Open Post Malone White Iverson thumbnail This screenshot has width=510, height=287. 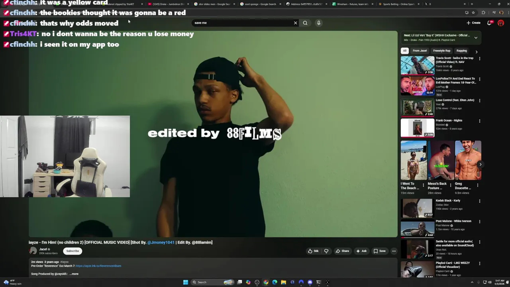[418, 228]
